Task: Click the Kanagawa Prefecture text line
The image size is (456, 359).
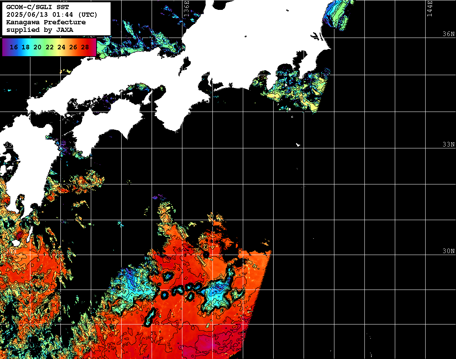Action: 46,22
